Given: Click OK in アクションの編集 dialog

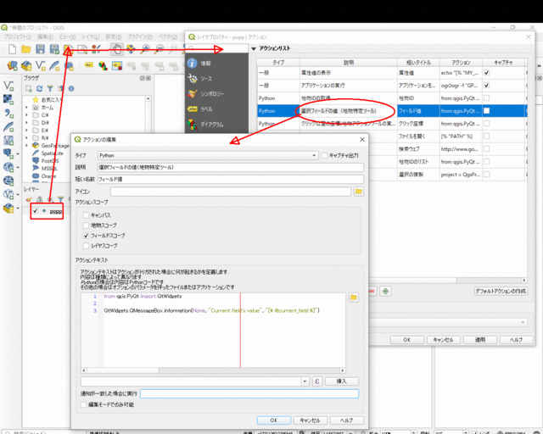Looking at the screenshot, I should click(x=274, y=420).
